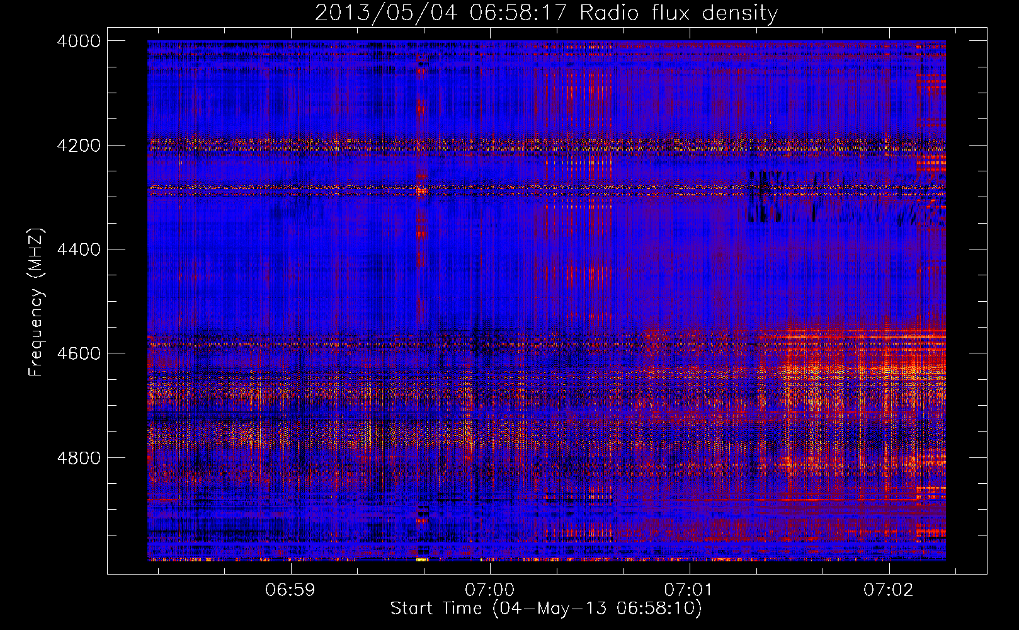Click the 'Frequency (MHZ)' y-axis label
The width and height of the screenshot is (1019, 630).
[x=37, y=302]
